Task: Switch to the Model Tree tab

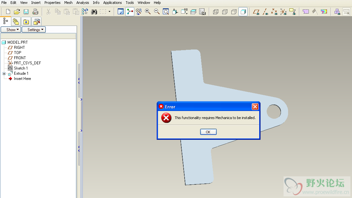Action: point(6,21)
